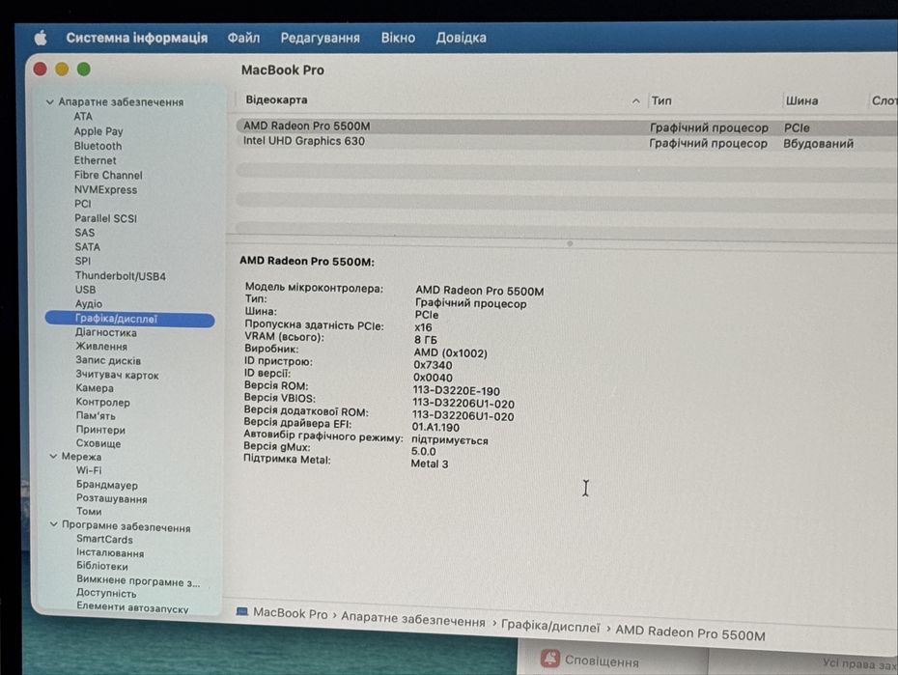Select Зчитувач карток in the sidebar
898x675 pixels.
click(118, 375)
